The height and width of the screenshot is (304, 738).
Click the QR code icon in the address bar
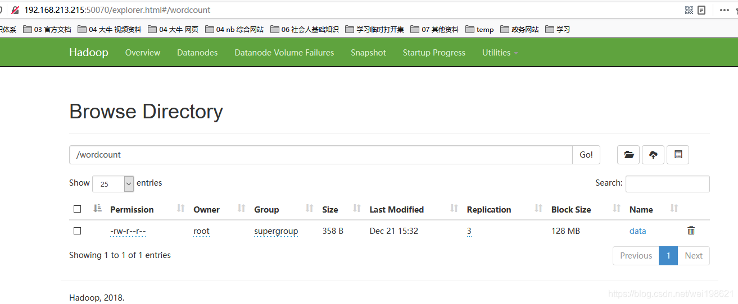coord(689,10)
